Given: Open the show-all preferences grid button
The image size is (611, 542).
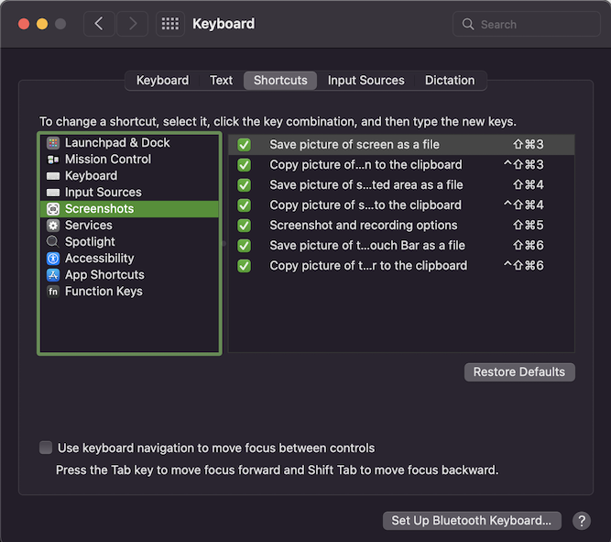Looking at the screenshot, I should tap(169, 24).
